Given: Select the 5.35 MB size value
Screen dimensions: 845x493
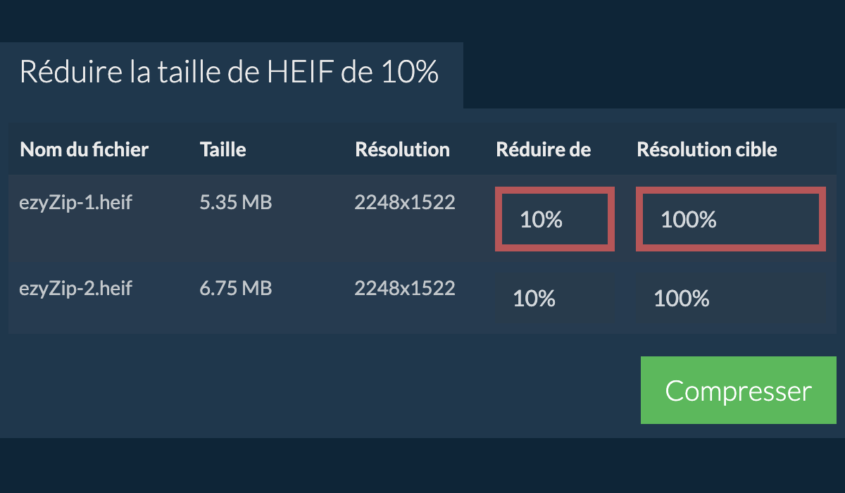Looking at the screenshot, I should click(x=235, y=203).
